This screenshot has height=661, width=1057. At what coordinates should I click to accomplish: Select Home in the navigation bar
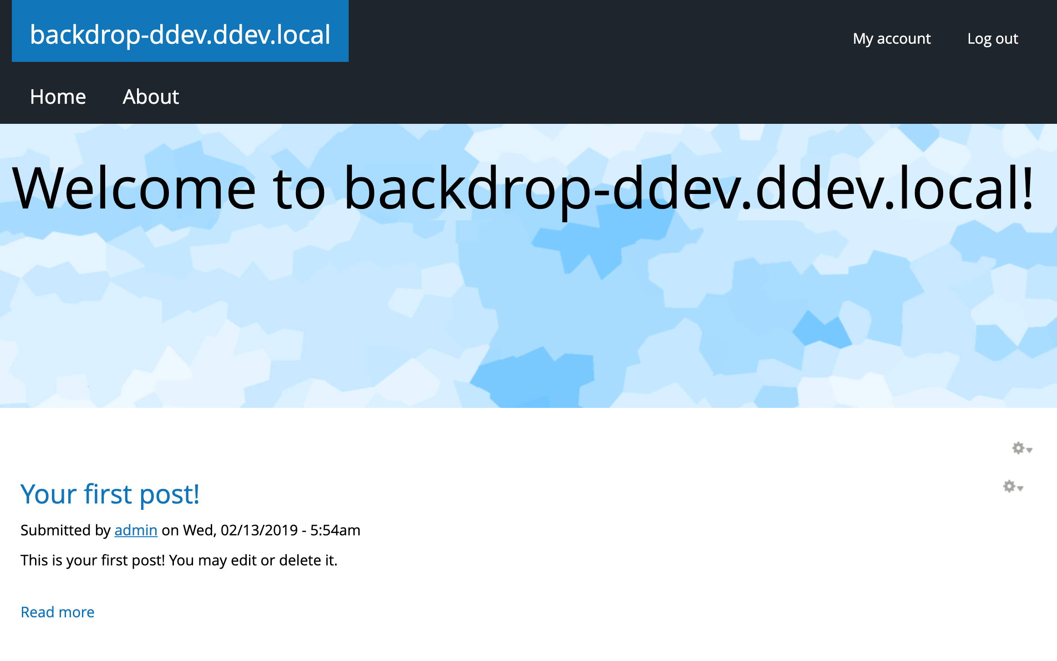58,97
